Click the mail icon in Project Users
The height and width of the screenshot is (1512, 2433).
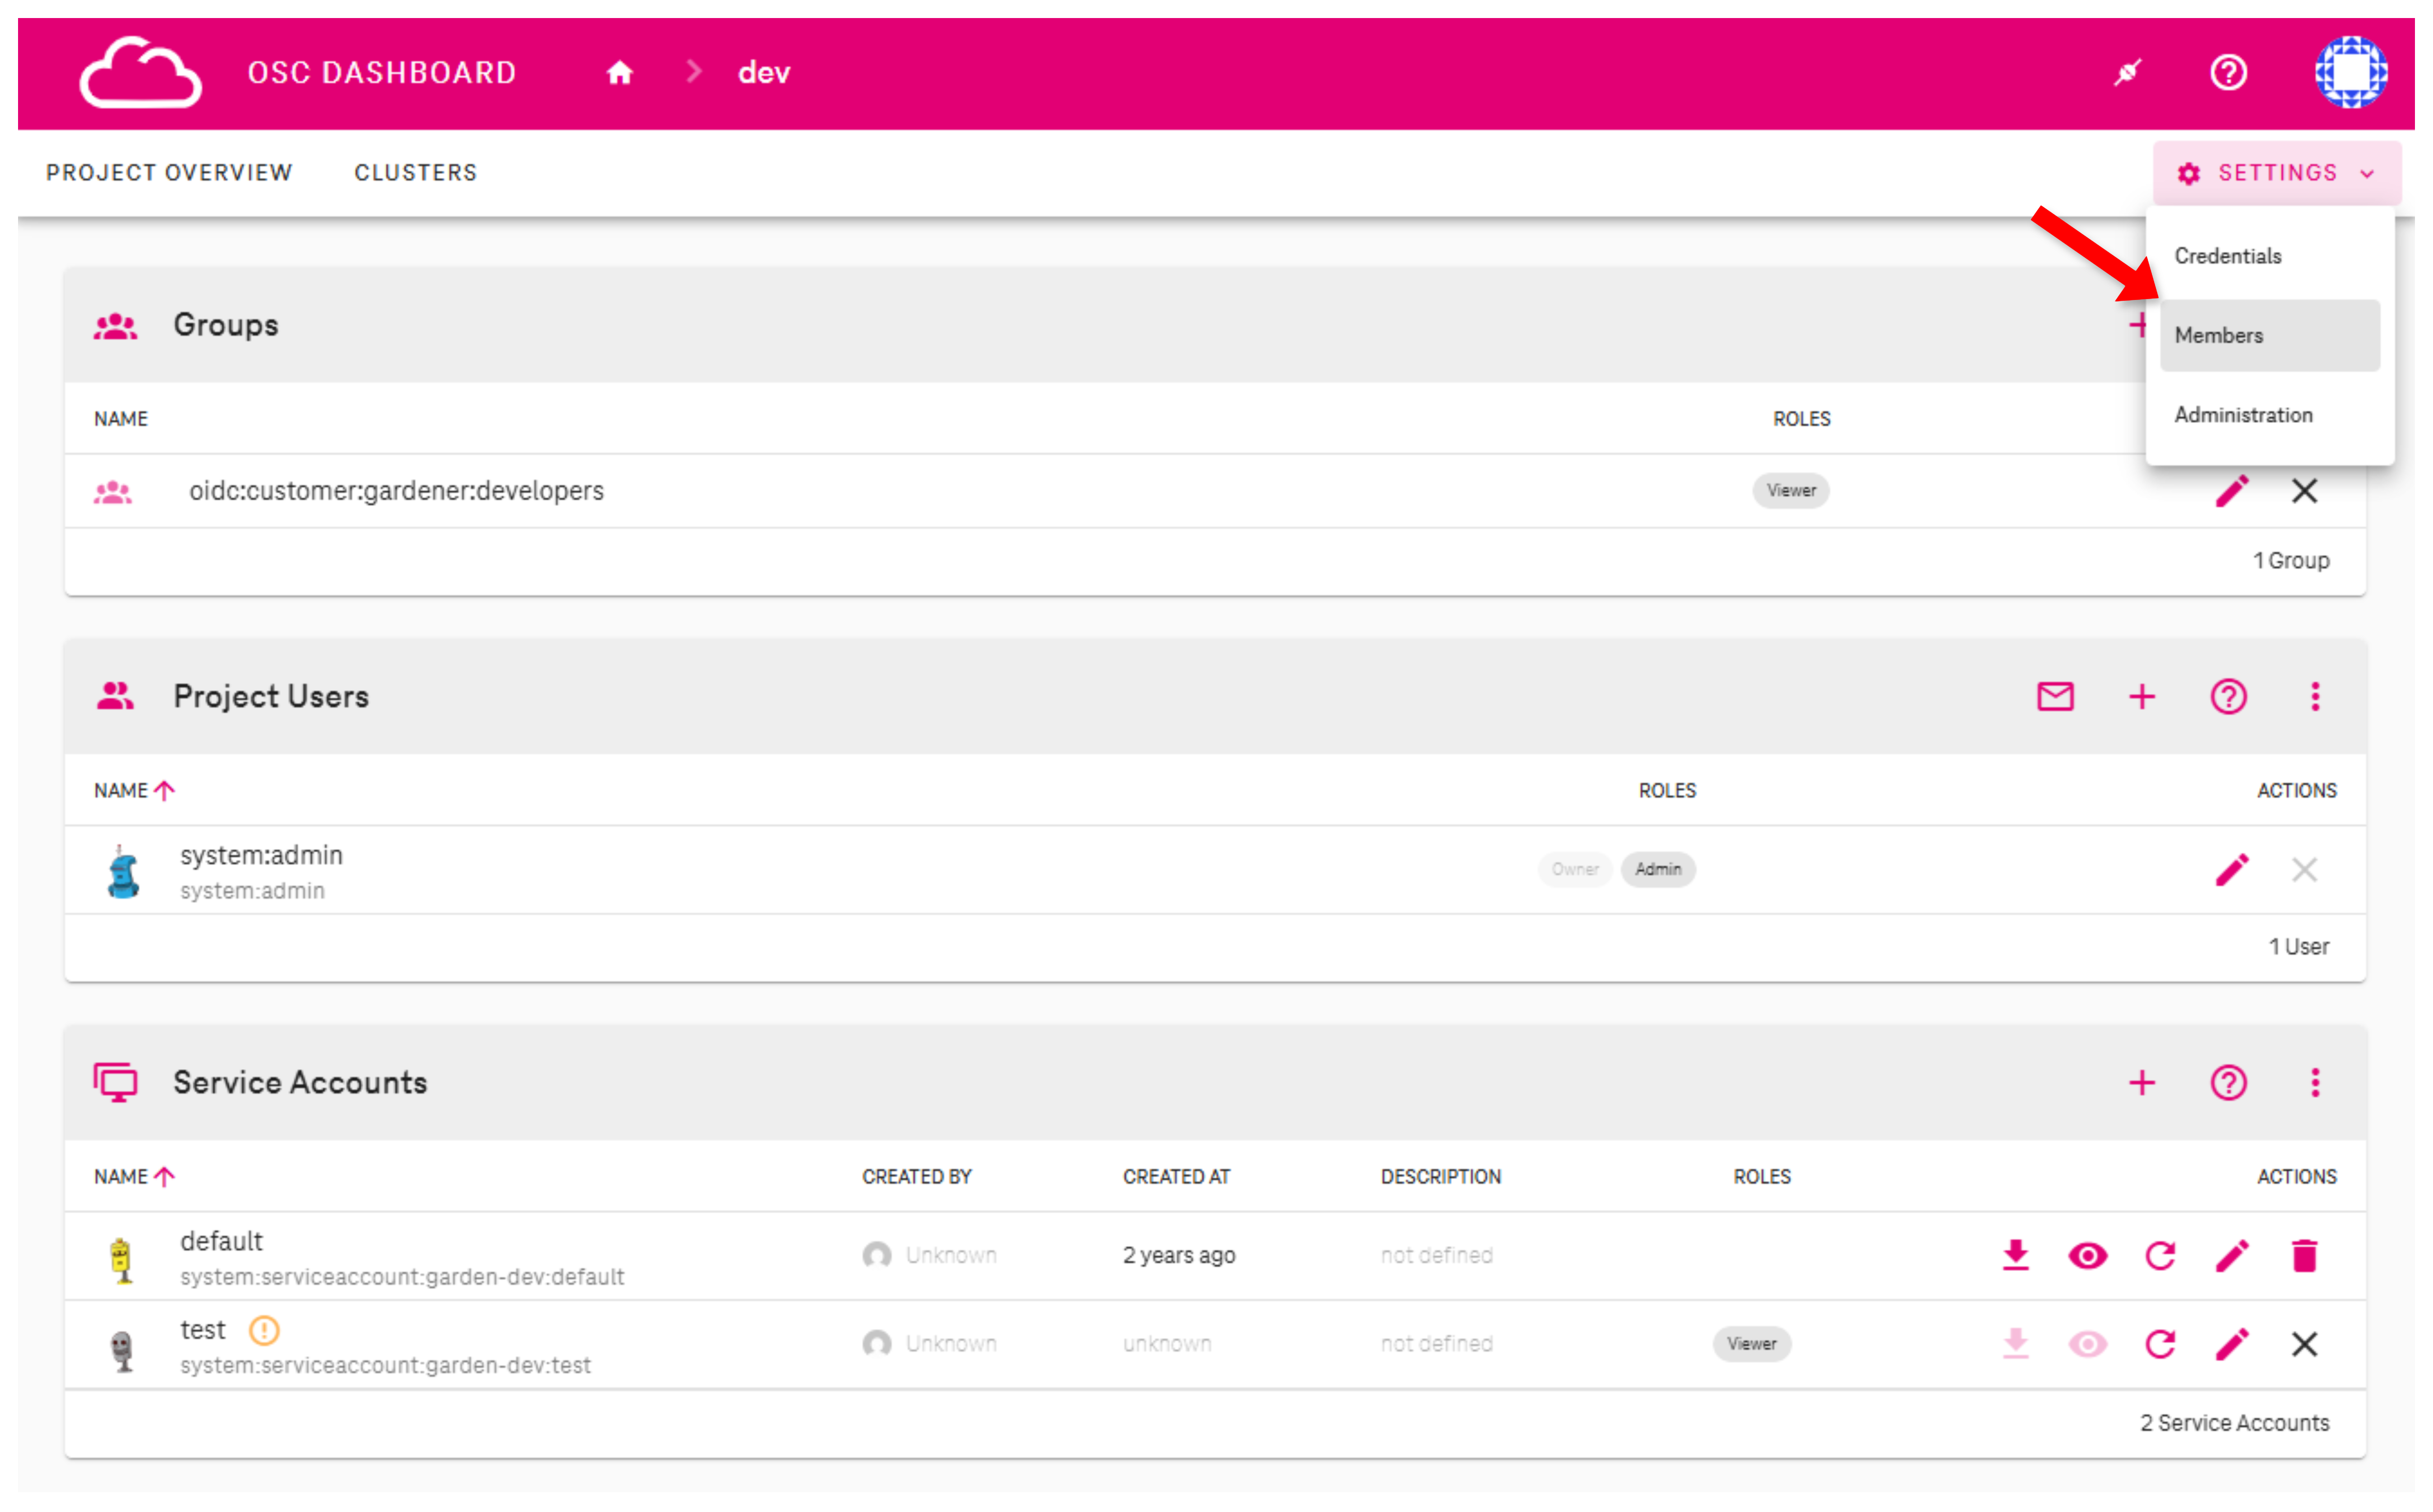pos(2055,696)
